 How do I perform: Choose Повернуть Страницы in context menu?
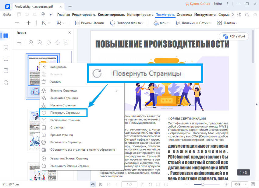click(x=63, y=113)
